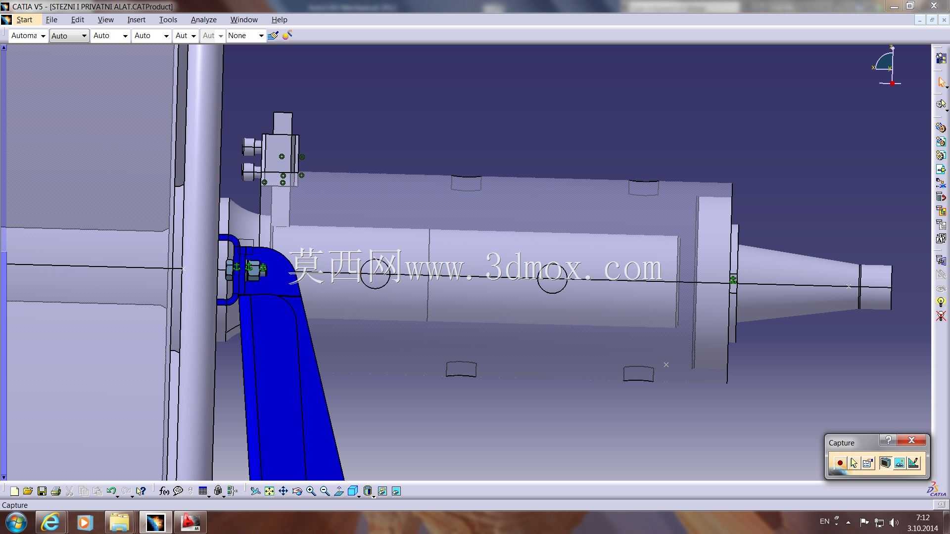The width and height of the screenshot is (950, 534).
Task: Activate Fly mode airplane icon
Action: tap(255, 491)
